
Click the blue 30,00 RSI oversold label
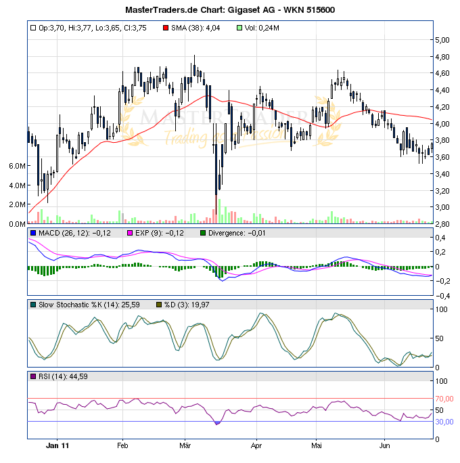coord(444,422)
